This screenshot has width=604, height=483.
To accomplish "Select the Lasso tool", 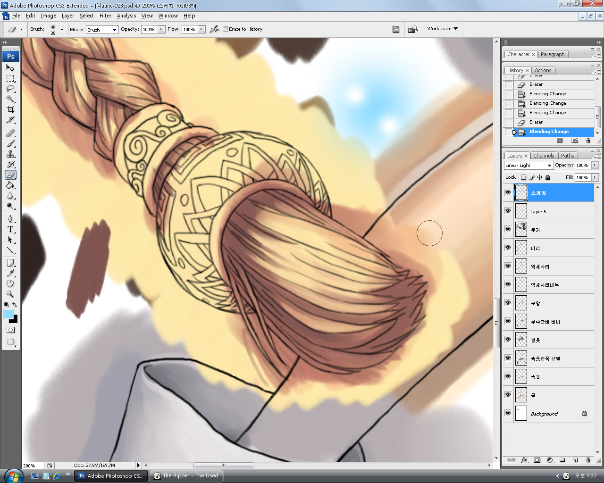I will pyautogui.click(x=10, y=89).
